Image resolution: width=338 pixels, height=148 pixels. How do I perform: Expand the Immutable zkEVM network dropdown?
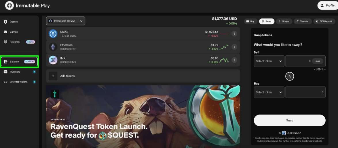point(66,21)
